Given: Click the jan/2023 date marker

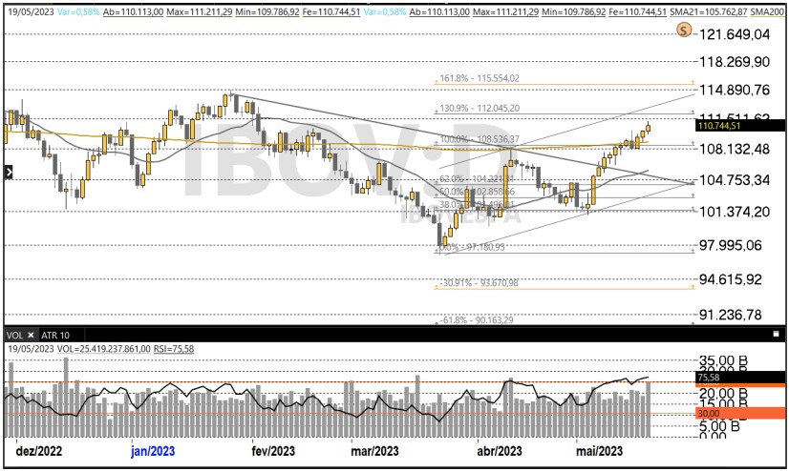Looking at the screenshot, I should (x=153, y=450).
